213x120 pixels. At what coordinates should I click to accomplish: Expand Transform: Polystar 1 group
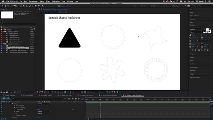coord(14,115)
